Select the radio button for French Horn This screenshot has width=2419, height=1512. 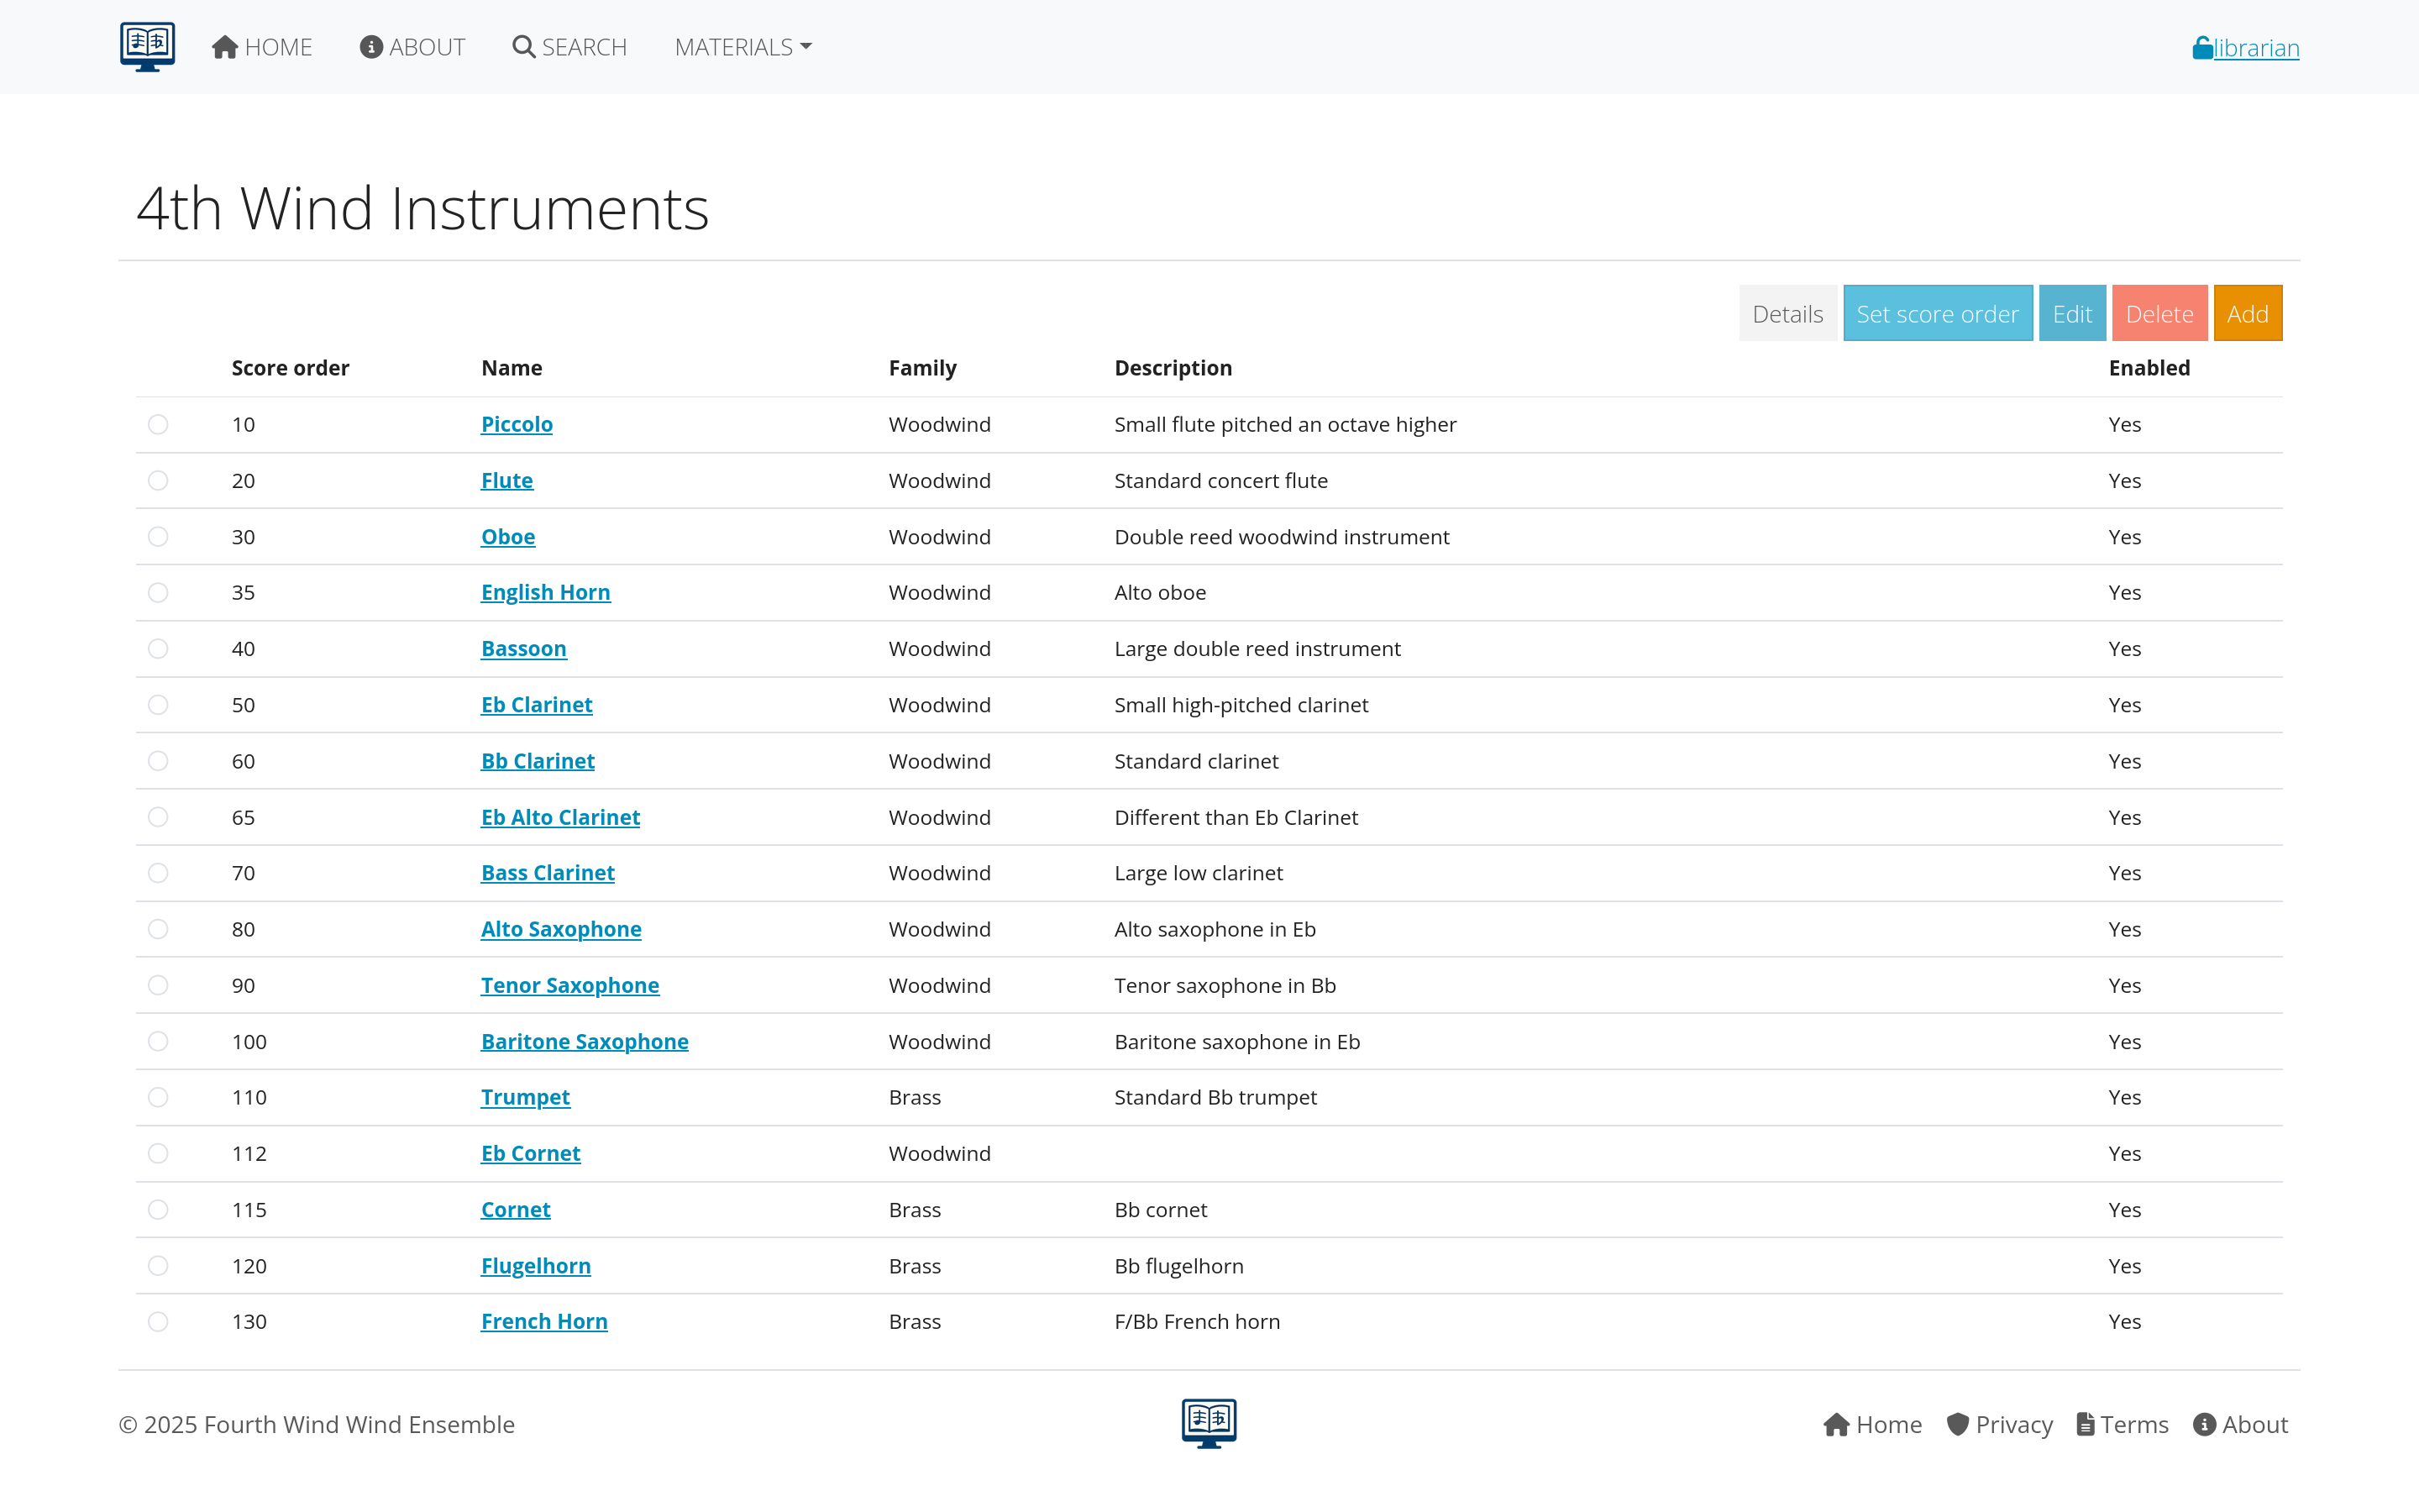(158, 1321)
